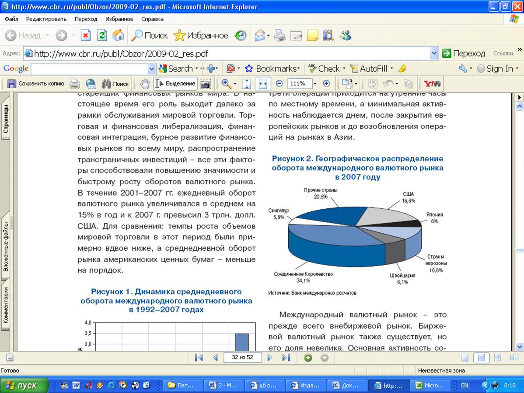
Task: Switch to single page layout view
Action: [465, 358]
